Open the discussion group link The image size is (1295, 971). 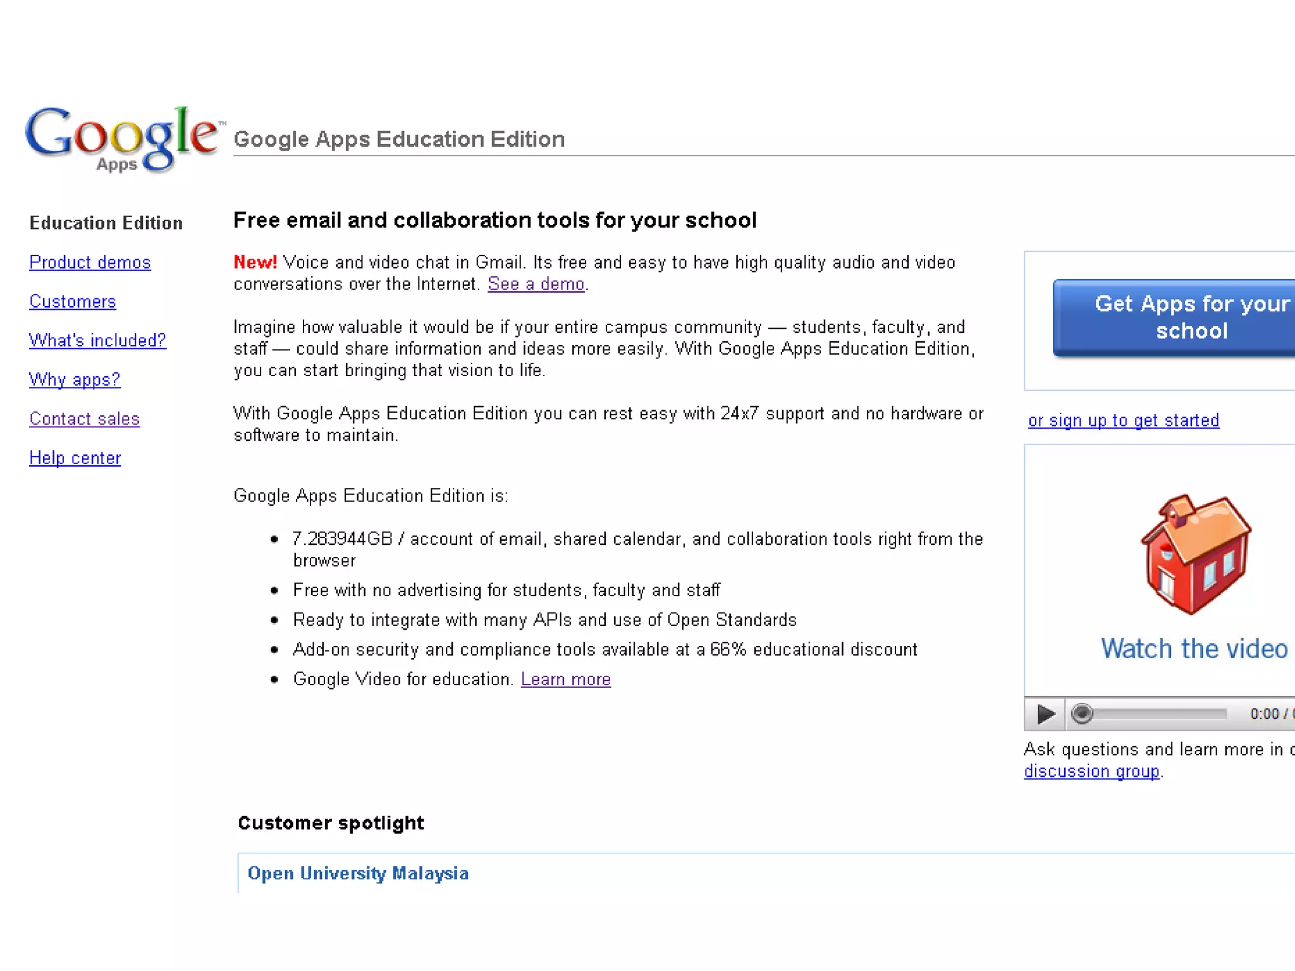point(1091,772)
